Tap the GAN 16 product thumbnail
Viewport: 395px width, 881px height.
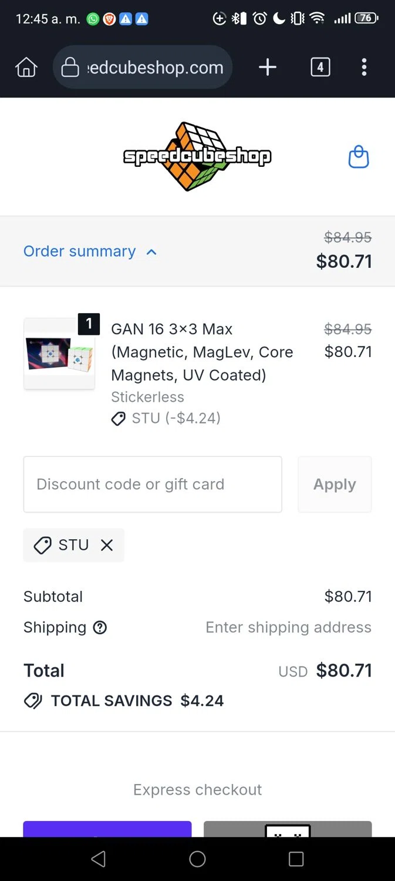coord(59,354)
